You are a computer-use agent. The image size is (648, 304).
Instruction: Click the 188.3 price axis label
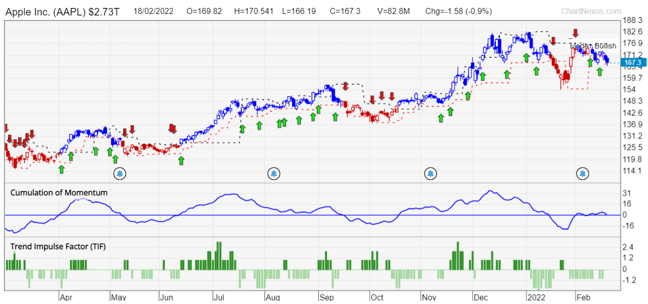633,20
